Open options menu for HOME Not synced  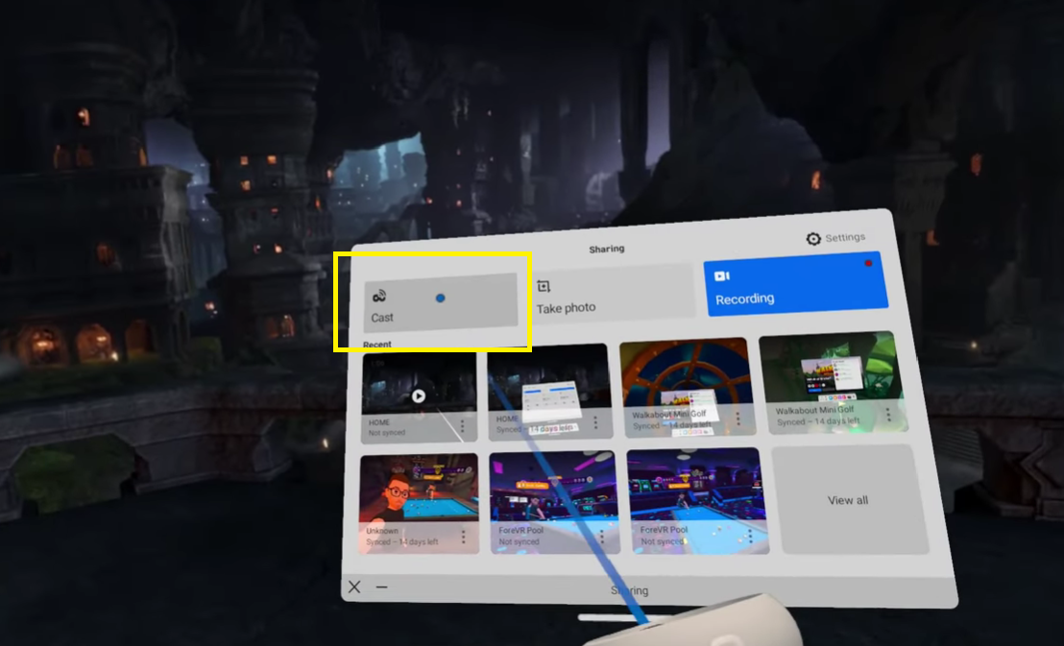point(463,426)
